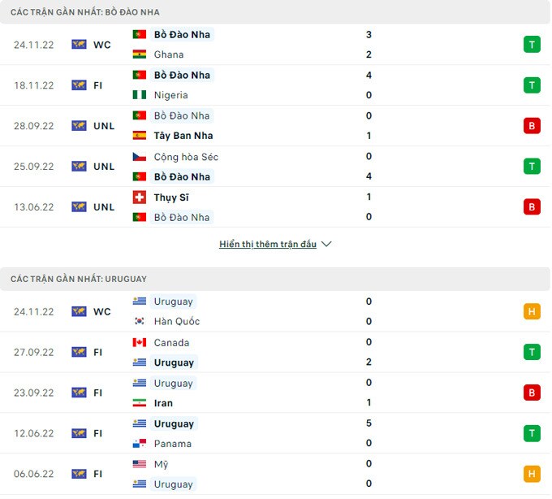
Task: Click the orange H badge for Uruguay–Hàn Quốc
Action: 532,311
